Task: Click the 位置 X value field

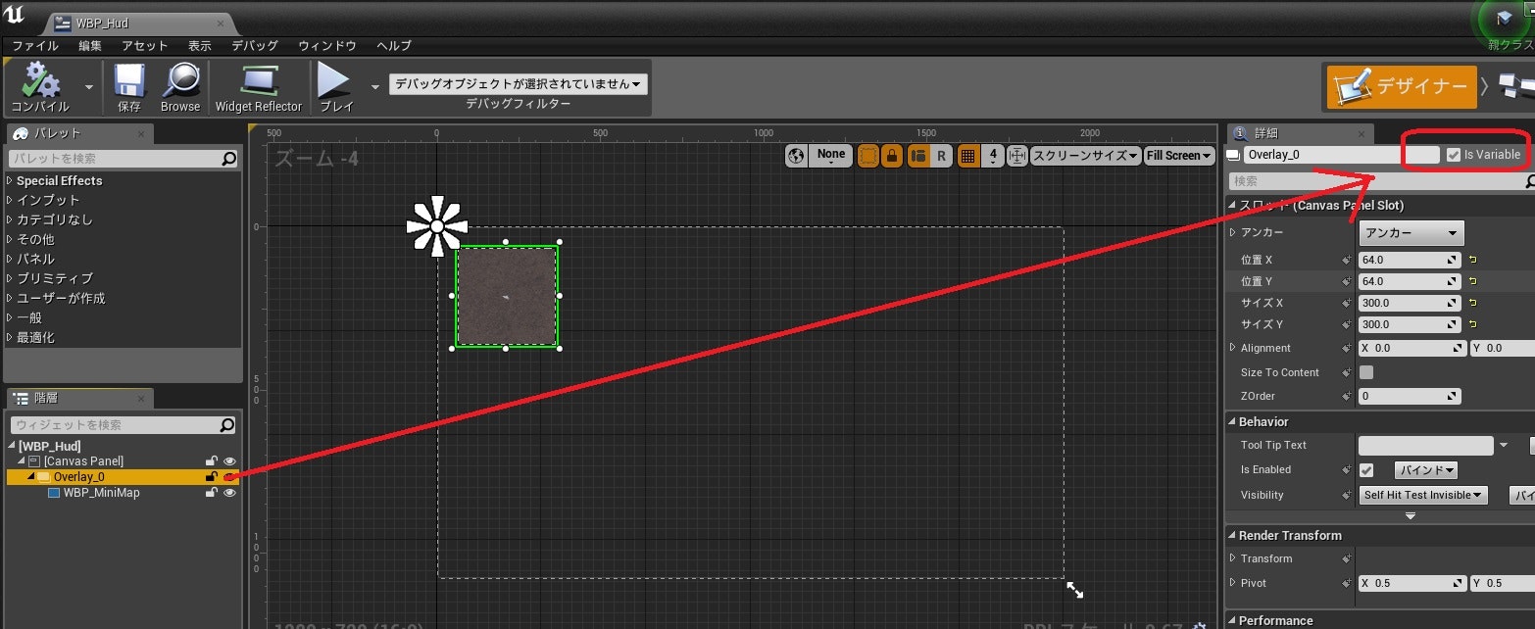Action: click(x=1410, y=260)
